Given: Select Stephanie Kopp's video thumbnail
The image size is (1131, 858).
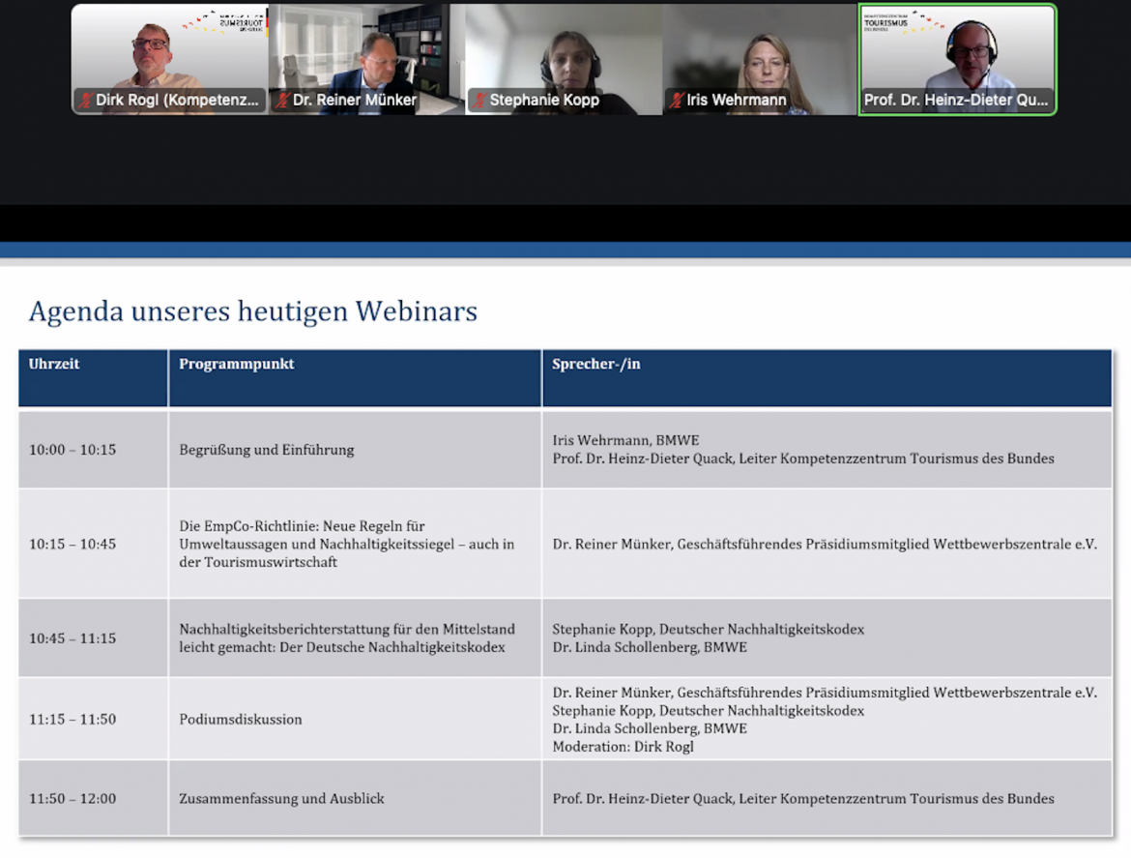Looking at the screenshot, I should pyautogui.click(x=564, y=59).
